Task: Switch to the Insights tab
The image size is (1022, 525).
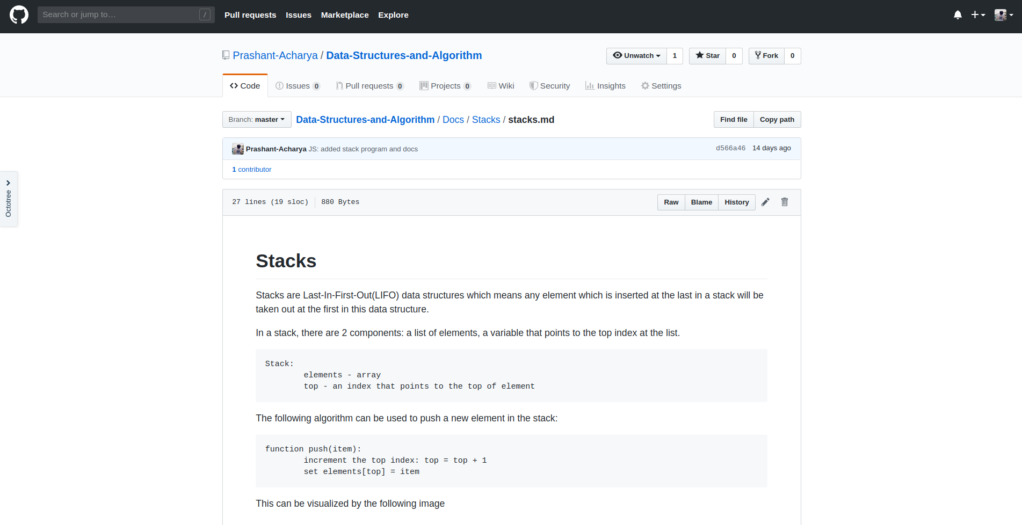Action: pyautogui.click(x=605, y=86)
